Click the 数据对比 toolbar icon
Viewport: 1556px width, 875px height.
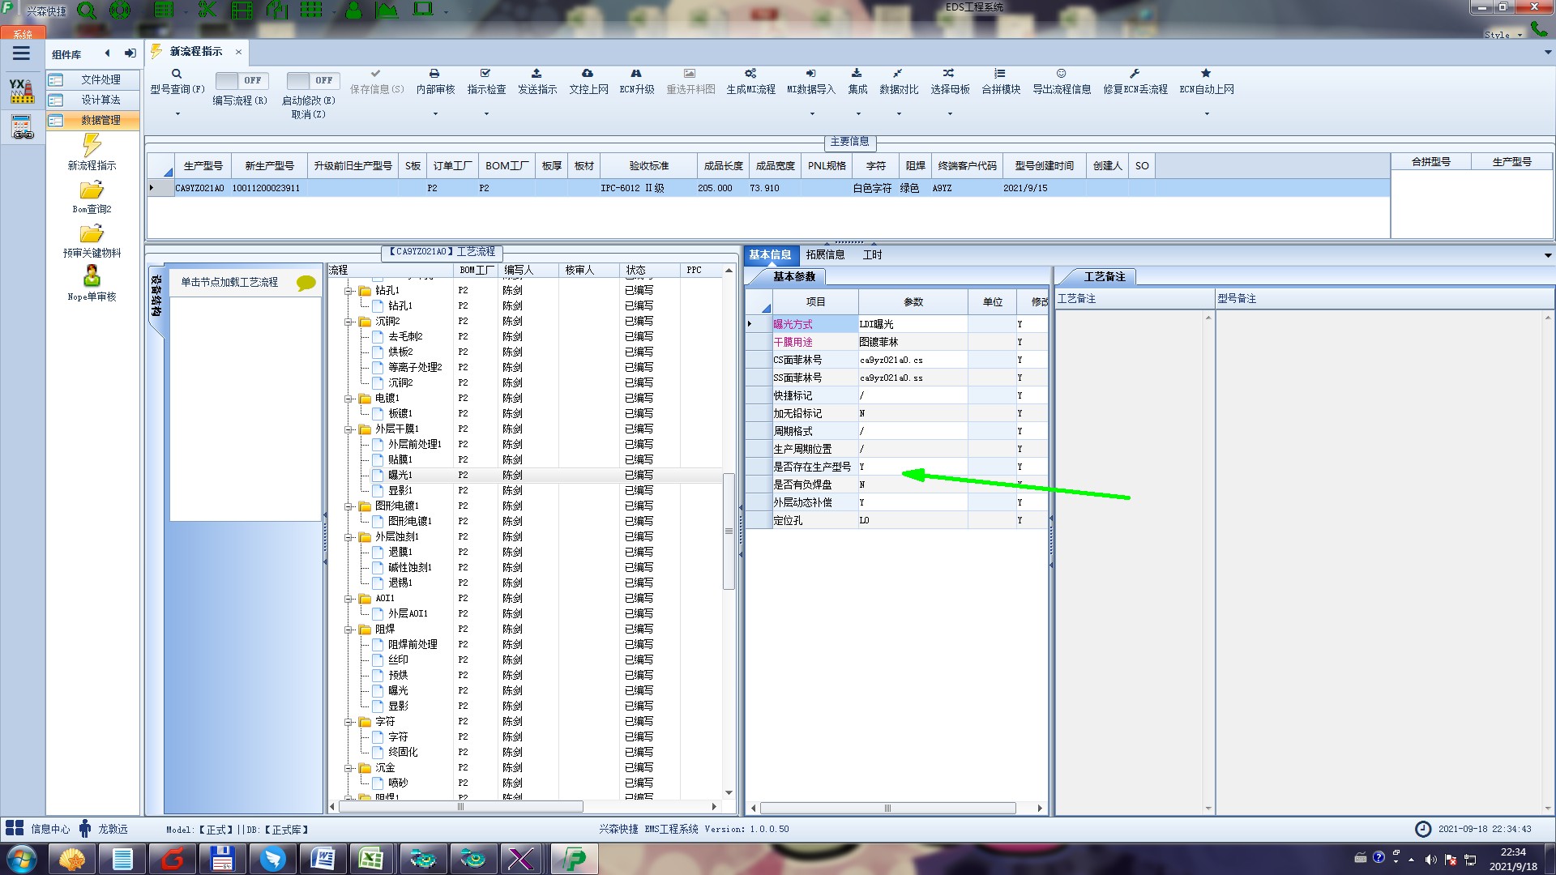[898, 74]
